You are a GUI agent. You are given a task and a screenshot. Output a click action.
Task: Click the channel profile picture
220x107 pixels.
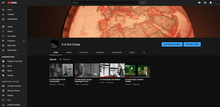point(54,44)
